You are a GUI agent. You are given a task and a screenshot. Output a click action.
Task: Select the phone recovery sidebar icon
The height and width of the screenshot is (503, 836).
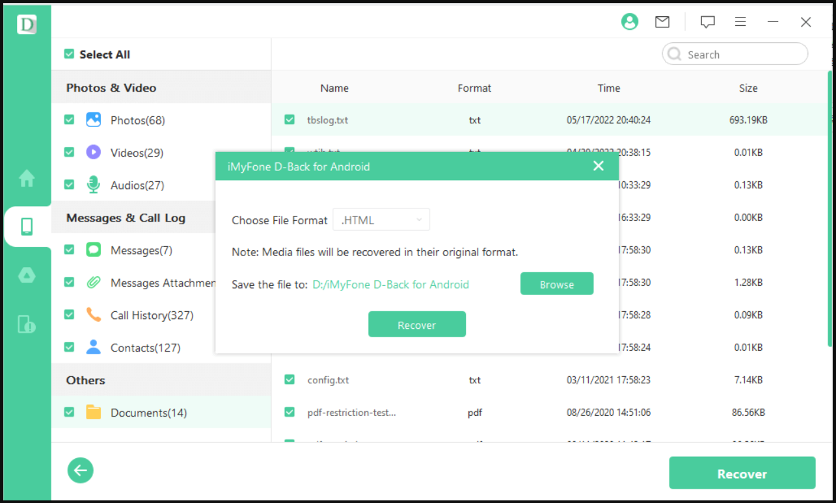pos(27,226)
